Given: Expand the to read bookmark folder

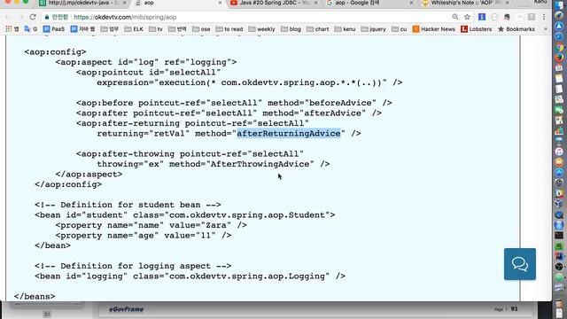Looking at the screenshot, I should [x=229, y=29].
